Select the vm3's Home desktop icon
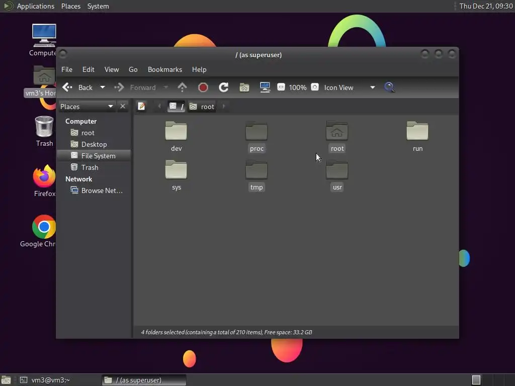 pyautogui.click(x=44, y=76)
